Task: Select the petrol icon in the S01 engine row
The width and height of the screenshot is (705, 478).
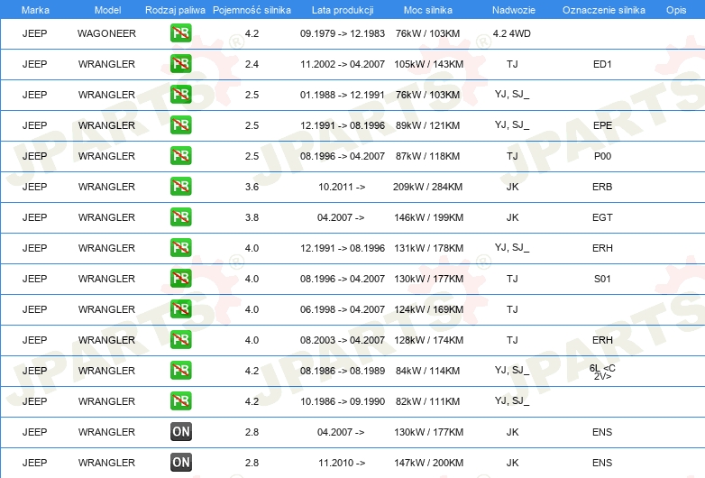Action: [180, 279]
